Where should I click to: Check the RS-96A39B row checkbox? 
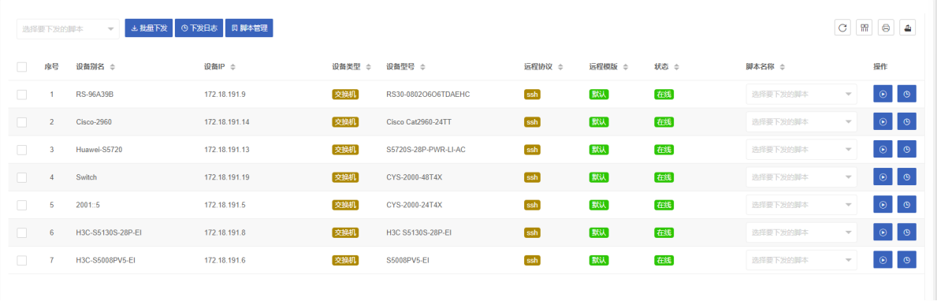click(x=22, y=95)
